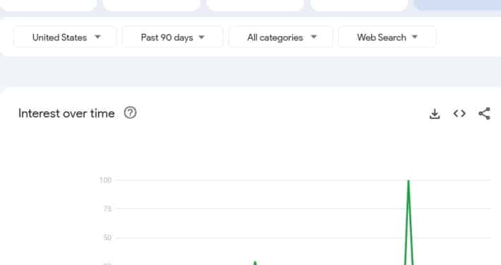Screen dimensions: 501x265
Task: Open the All categories dropdown
Action: point(281,37)
